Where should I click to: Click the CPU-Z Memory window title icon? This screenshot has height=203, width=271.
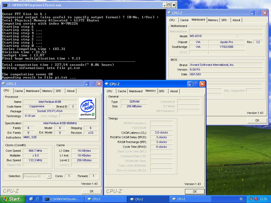point(107,84)
